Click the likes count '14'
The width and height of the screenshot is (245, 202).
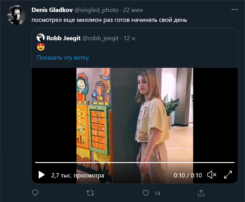point(157,193)
